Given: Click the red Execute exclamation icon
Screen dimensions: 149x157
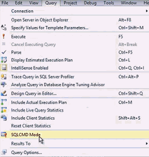Looking at the screenshot, I should 4,37.
